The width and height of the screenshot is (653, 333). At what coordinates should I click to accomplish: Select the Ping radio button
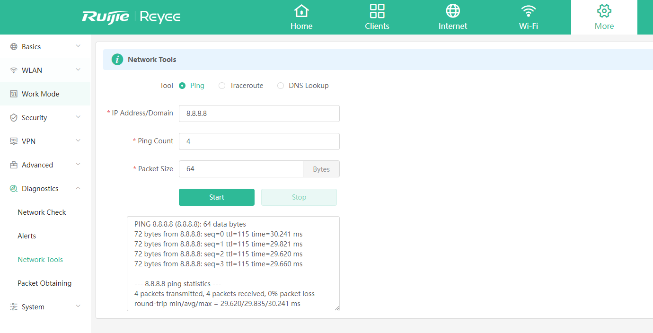182,86
